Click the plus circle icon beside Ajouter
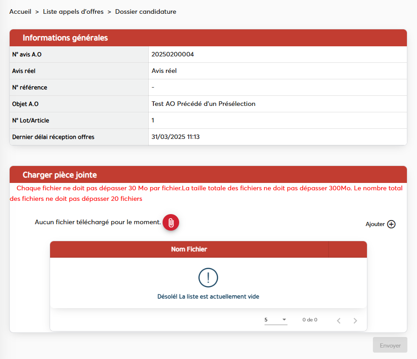The height and width of the screenshot is (359, 417). [391, 224]
